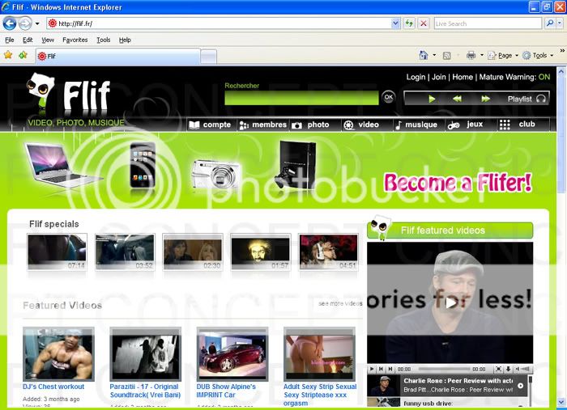Click the RSS feeds icon
Screen dimensions: 567x410
[447, 56]
